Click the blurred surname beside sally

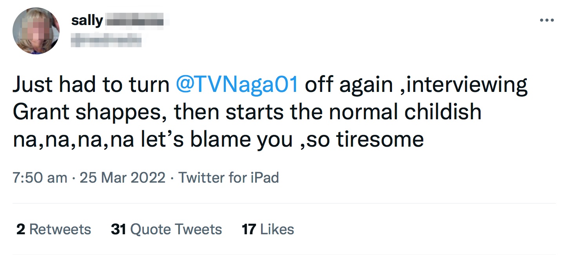134,20
